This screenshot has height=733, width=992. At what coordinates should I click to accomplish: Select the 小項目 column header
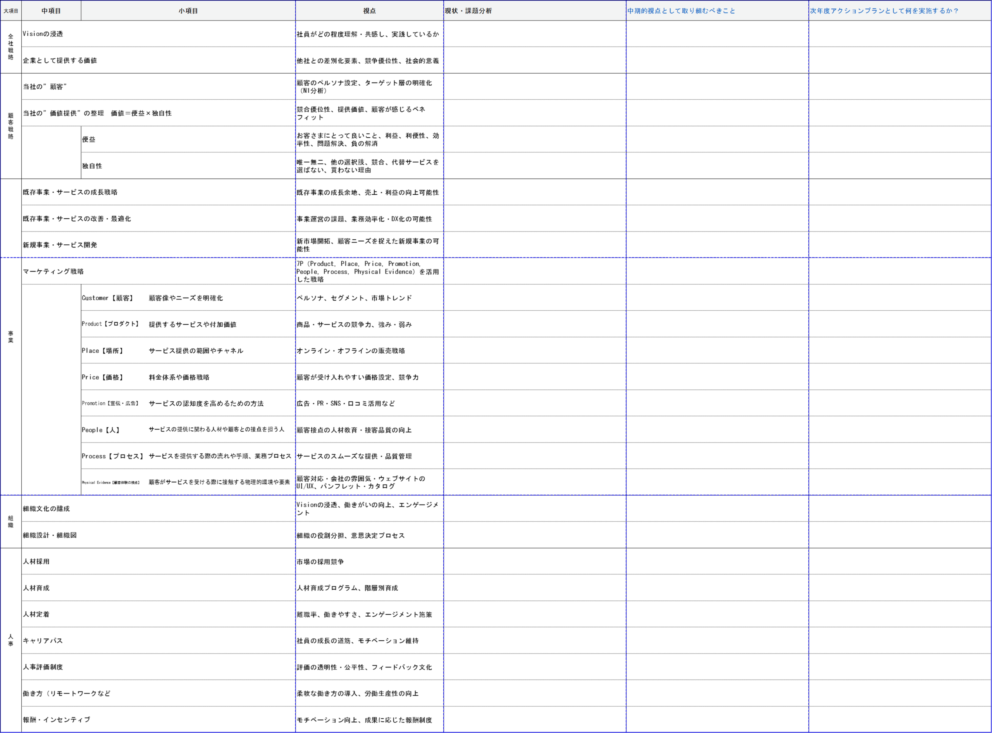[x=188, y=10]
